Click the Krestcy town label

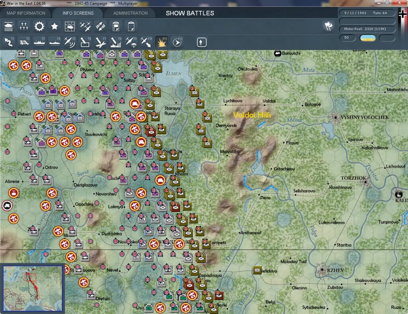(x=226, y=75)
